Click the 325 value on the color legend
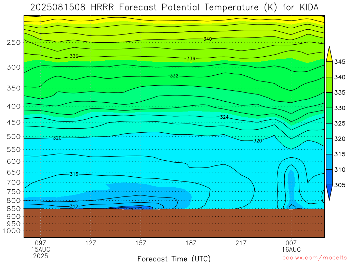The image size is (350, 262). coord(340,123)
